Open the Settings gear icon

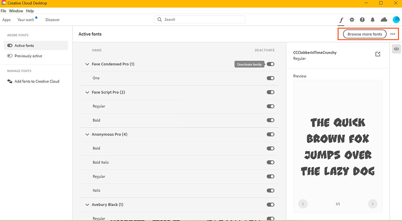pyautogui.click(x=352, y=20)
